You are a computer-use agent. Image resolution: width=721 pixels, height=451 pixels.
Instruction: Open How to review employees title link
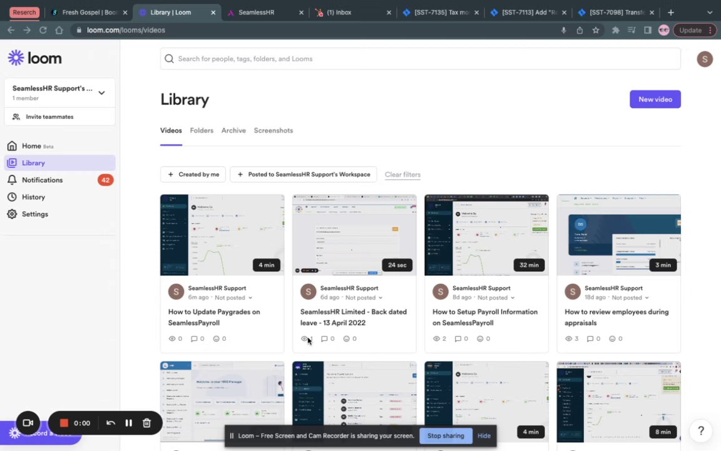tap(616, 318)
